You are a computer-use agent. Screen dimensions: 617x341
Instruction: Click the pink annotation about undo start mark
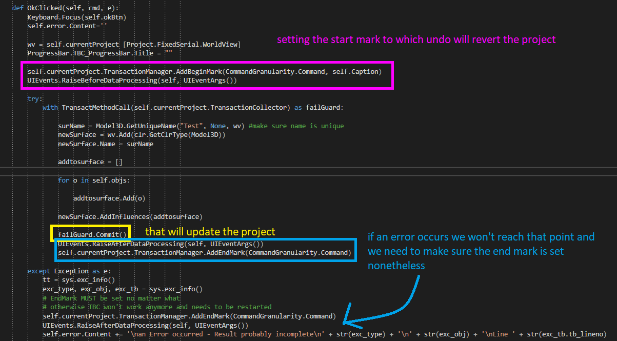[x=415, y=39]
